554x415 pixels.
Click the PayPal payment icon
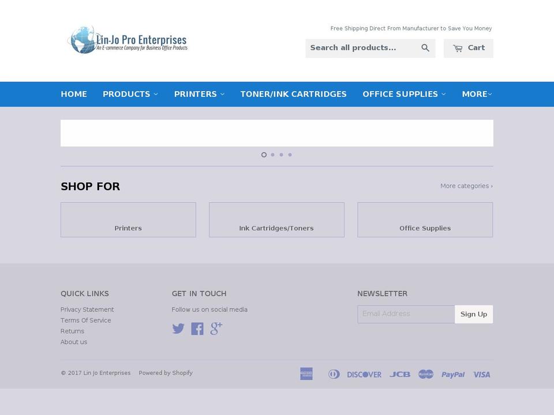click(x=453, y=374)
